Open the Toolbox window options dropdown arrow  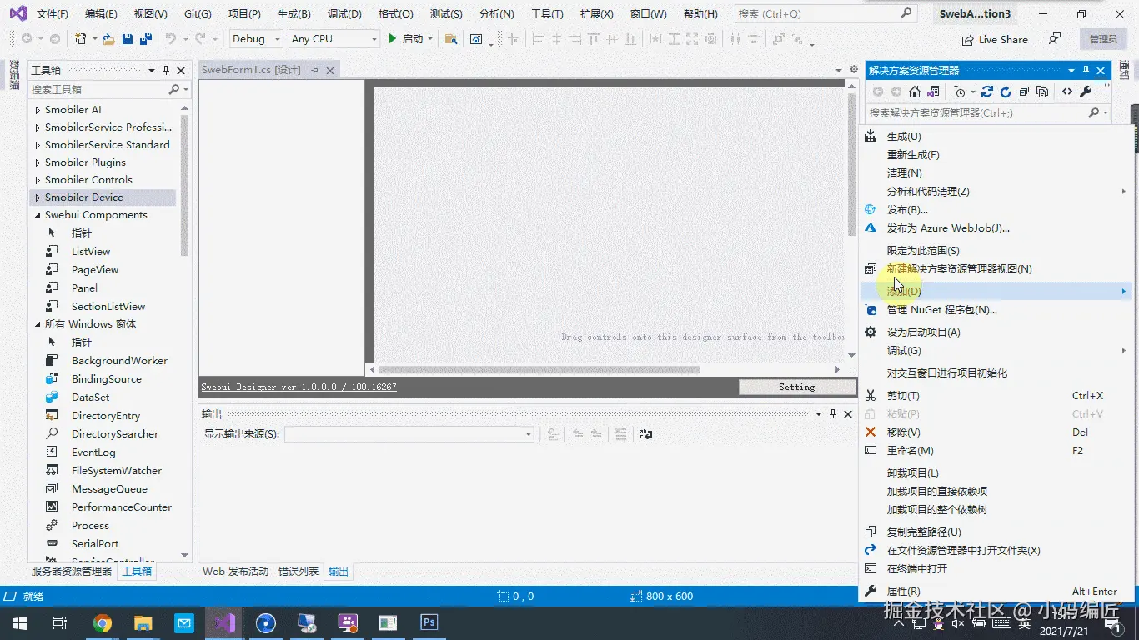(152, 70)
